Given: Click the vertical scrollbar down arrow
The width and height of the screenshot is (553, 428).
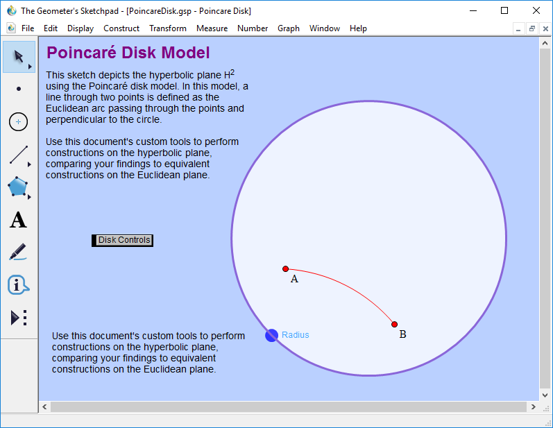Looking at the screenshot, I should pyautogui.click(x=545, y=394).
